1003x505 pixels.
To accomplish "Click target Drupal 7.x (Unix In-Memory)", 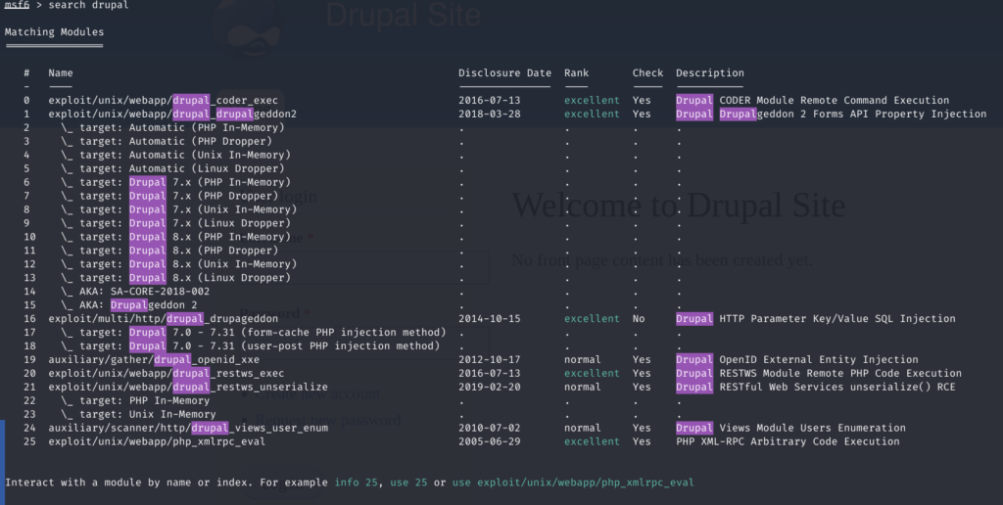I will (x=179, y=209).
